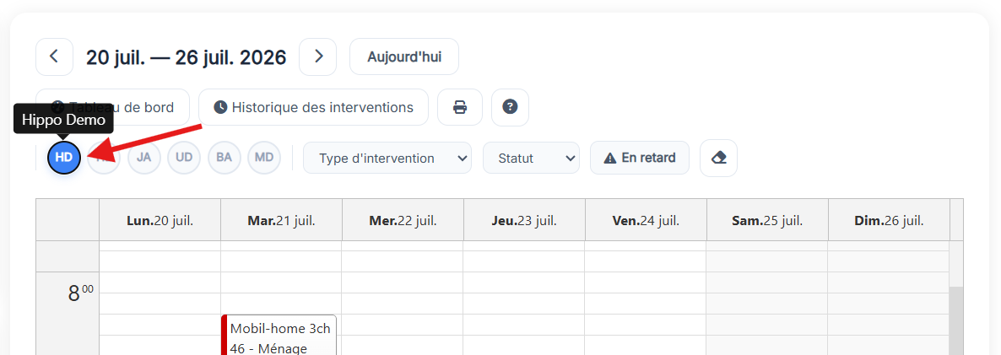Click the printer icon button
1001x355 pixels.
pos(460,107)
